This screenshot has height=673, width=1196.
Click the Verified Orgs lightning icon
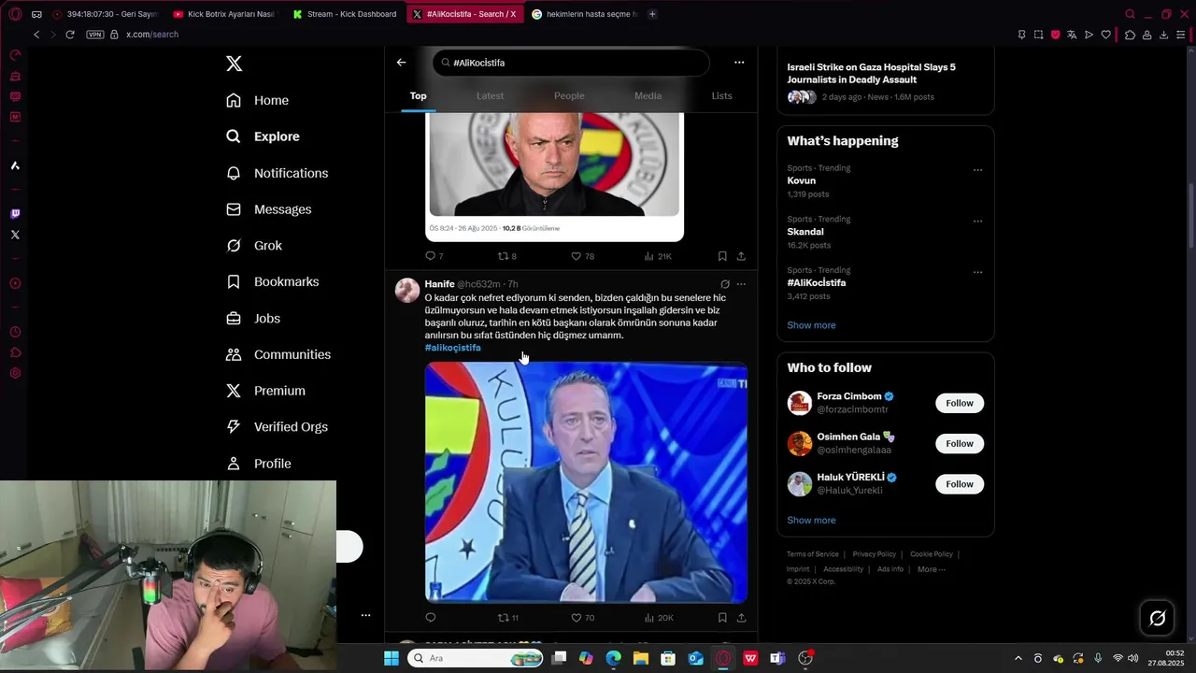234,427
